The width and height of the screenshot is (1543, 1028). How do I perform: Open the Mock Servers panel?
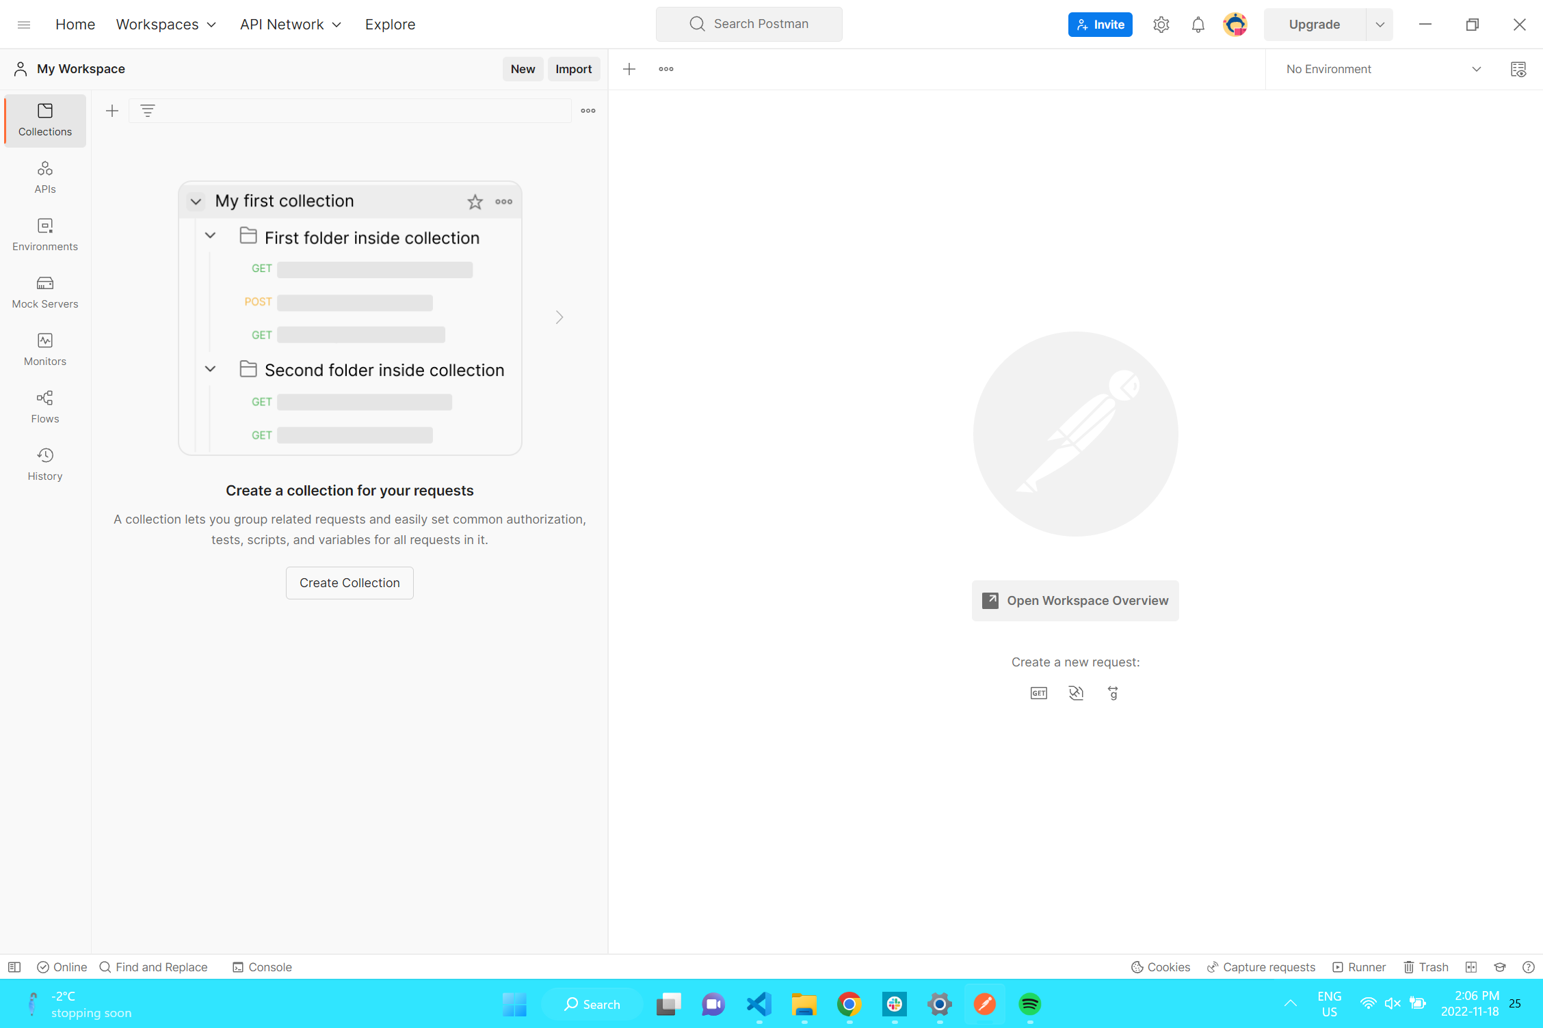click(44, 291)
